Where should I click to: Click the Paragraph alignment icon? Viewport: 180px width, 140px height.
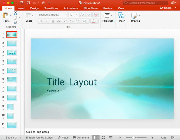coord(107,15)
